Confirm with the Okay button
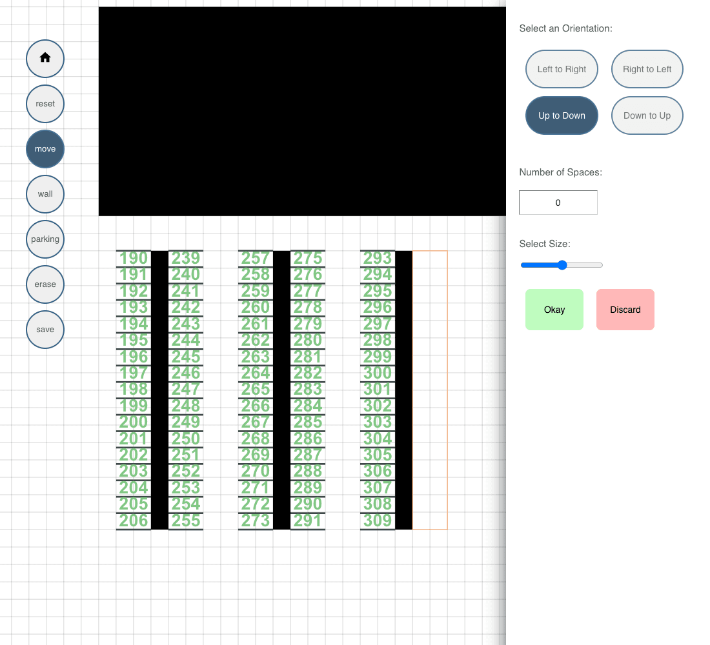The width and height of the screenshot is (710, 645). 554,310
